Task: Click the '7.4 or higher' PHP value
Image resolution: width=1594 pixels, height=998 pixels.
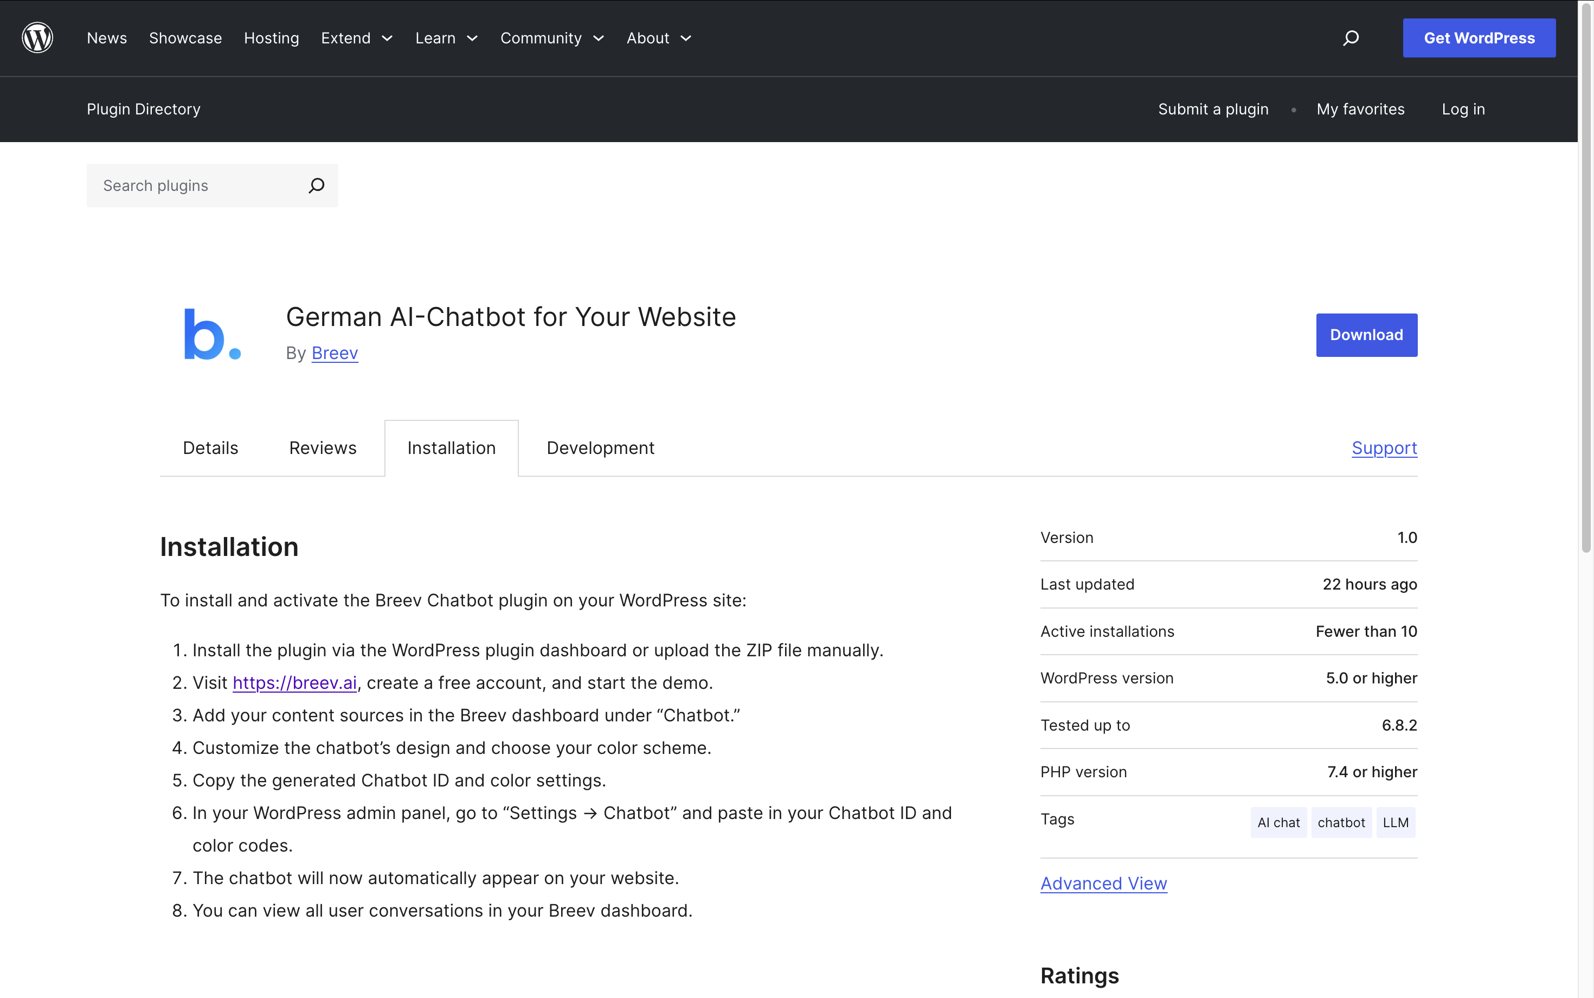Action: tap(1372, 772)
